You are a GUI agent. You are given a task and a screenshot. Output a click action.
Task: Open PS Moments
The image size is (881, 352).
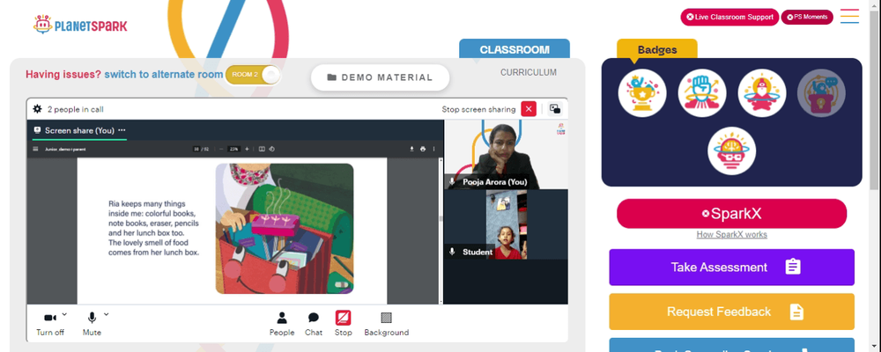coord(807,17)
